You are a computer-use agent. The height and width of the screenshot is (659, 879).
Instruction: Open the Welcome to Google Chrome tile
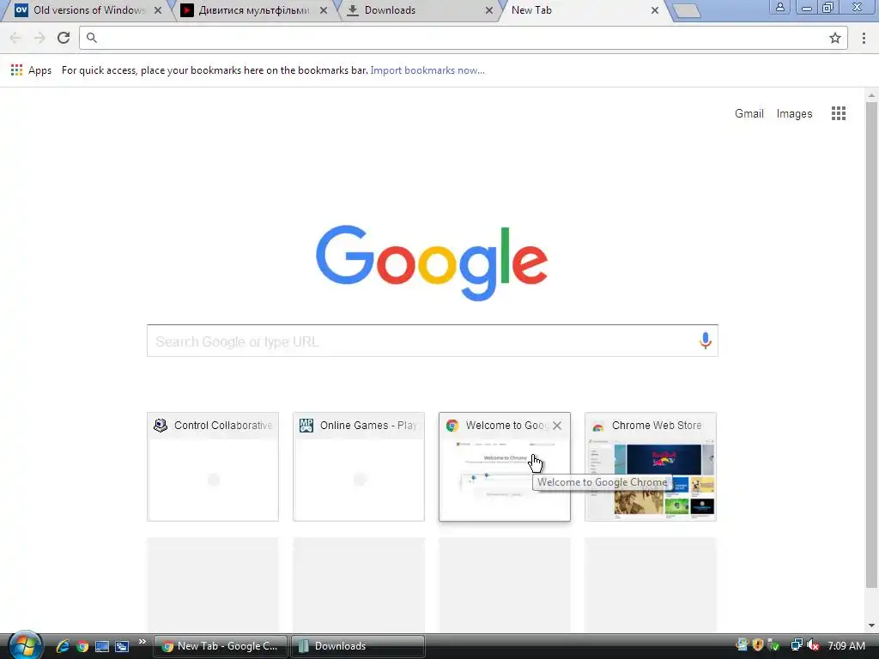(505, 467)
